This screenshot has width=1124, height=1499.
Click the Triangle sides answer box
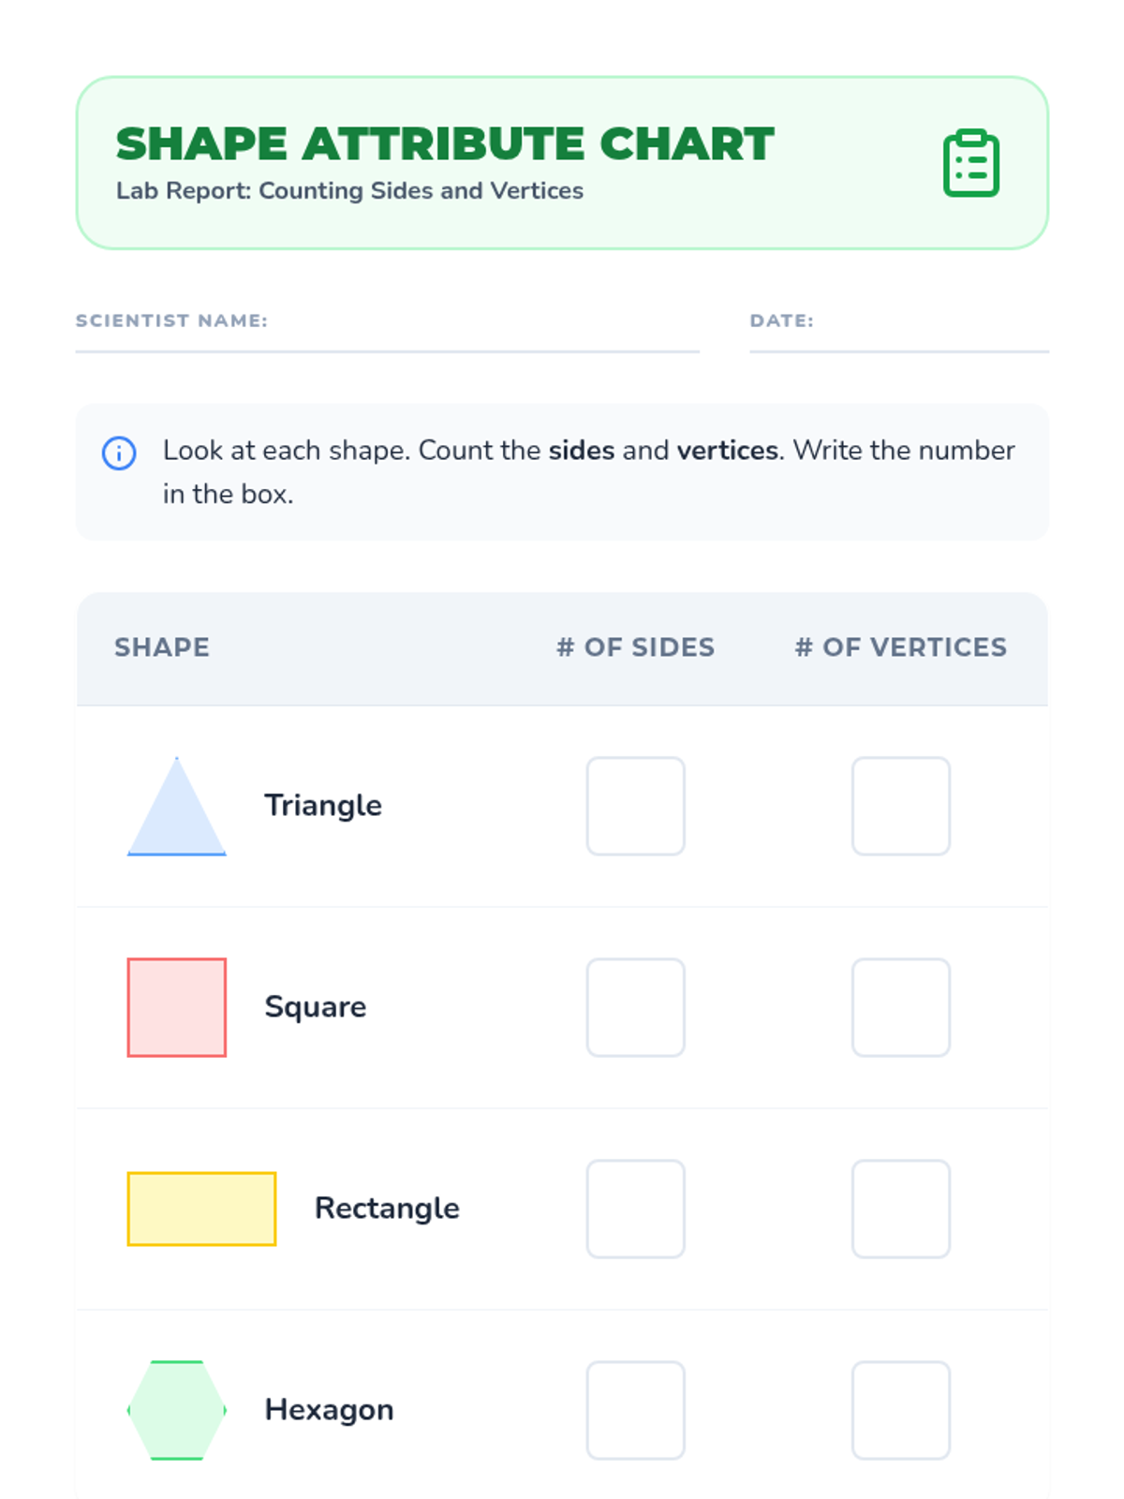[636, 806]
